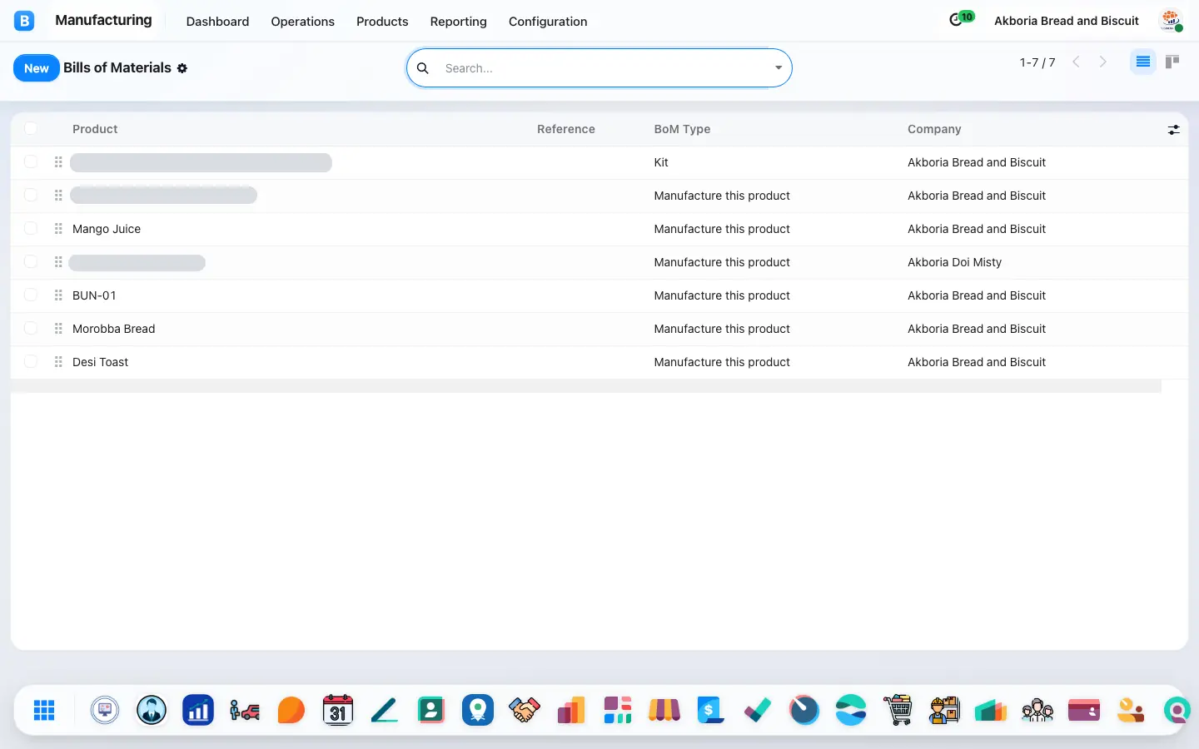
Task: Open the Operations menu
Action: (302, 22)
